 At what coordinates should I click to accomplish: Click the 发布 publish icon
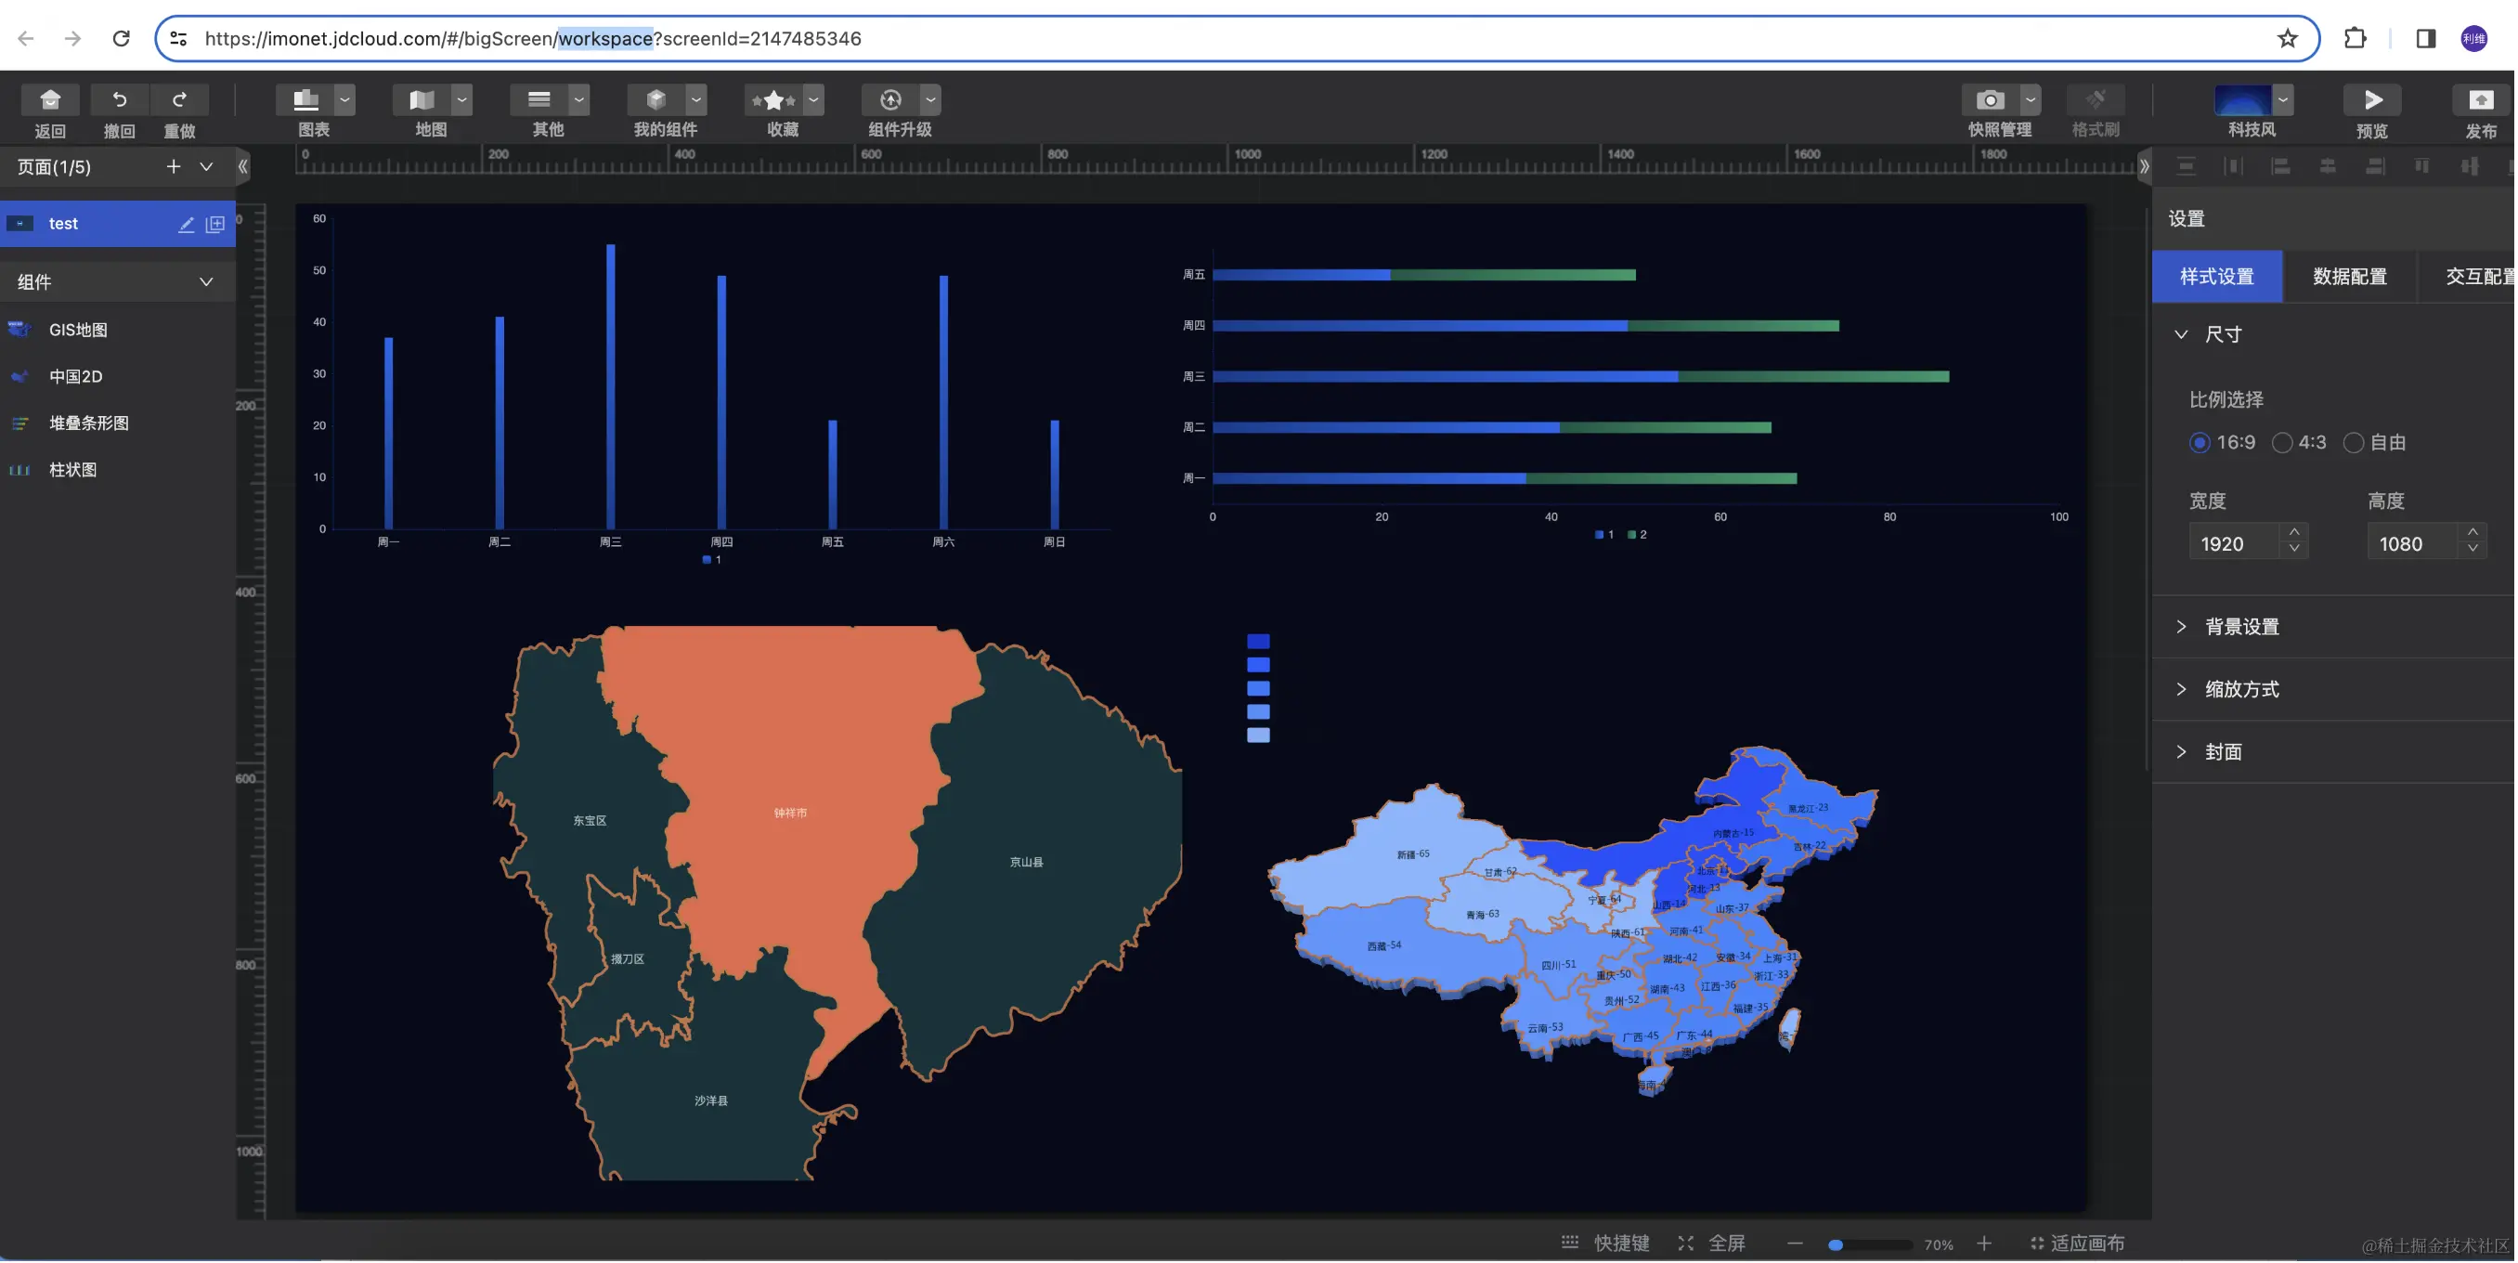click(x=2480, y=99)
